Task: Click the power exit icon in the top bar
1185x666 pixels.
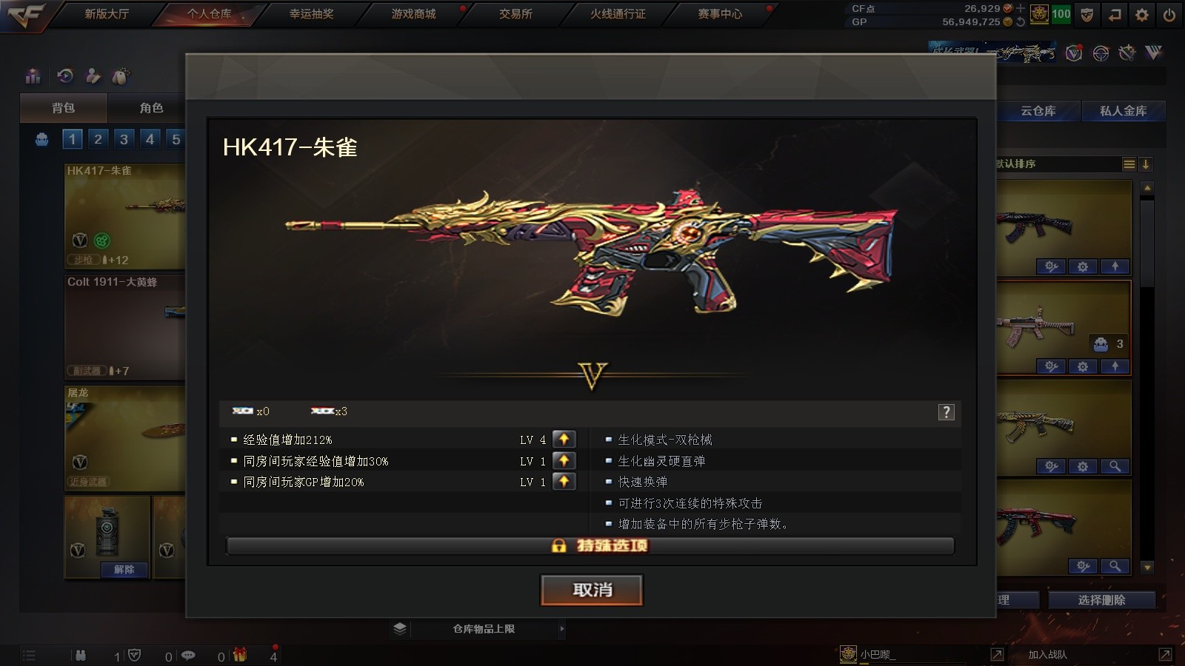Action: (x=1169, y=14)
